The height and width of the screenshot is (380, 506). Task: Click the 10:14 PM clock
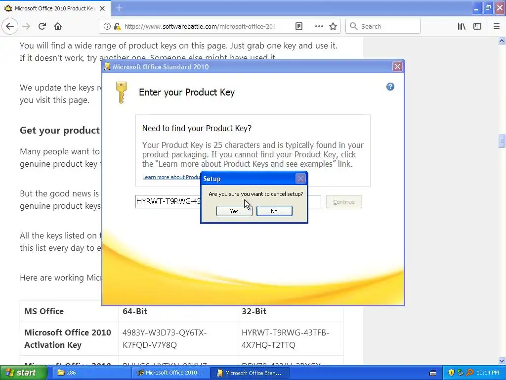pyautogui.click(x=488, y=373)
